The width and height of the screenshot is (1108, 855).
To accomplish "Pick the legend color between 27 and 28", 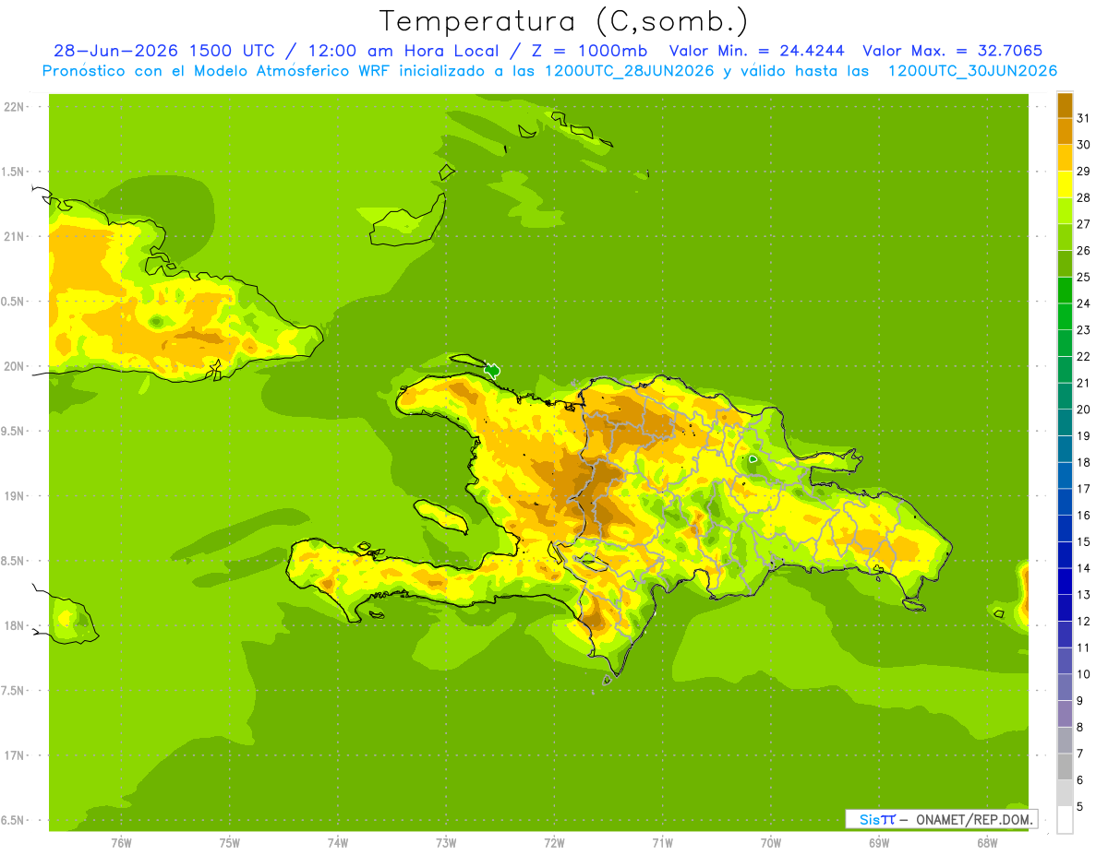I will pos(1065,210).
